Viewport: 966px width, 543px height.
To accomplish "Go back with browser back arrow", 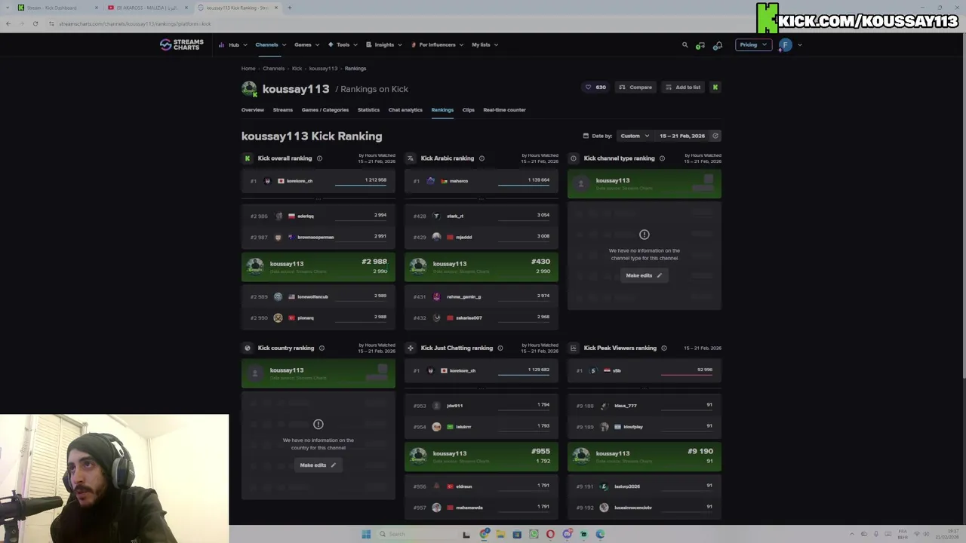I will [8, 23].
